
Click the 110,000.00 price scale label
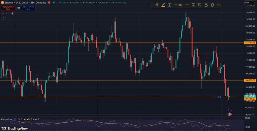(x=250, y=67)
